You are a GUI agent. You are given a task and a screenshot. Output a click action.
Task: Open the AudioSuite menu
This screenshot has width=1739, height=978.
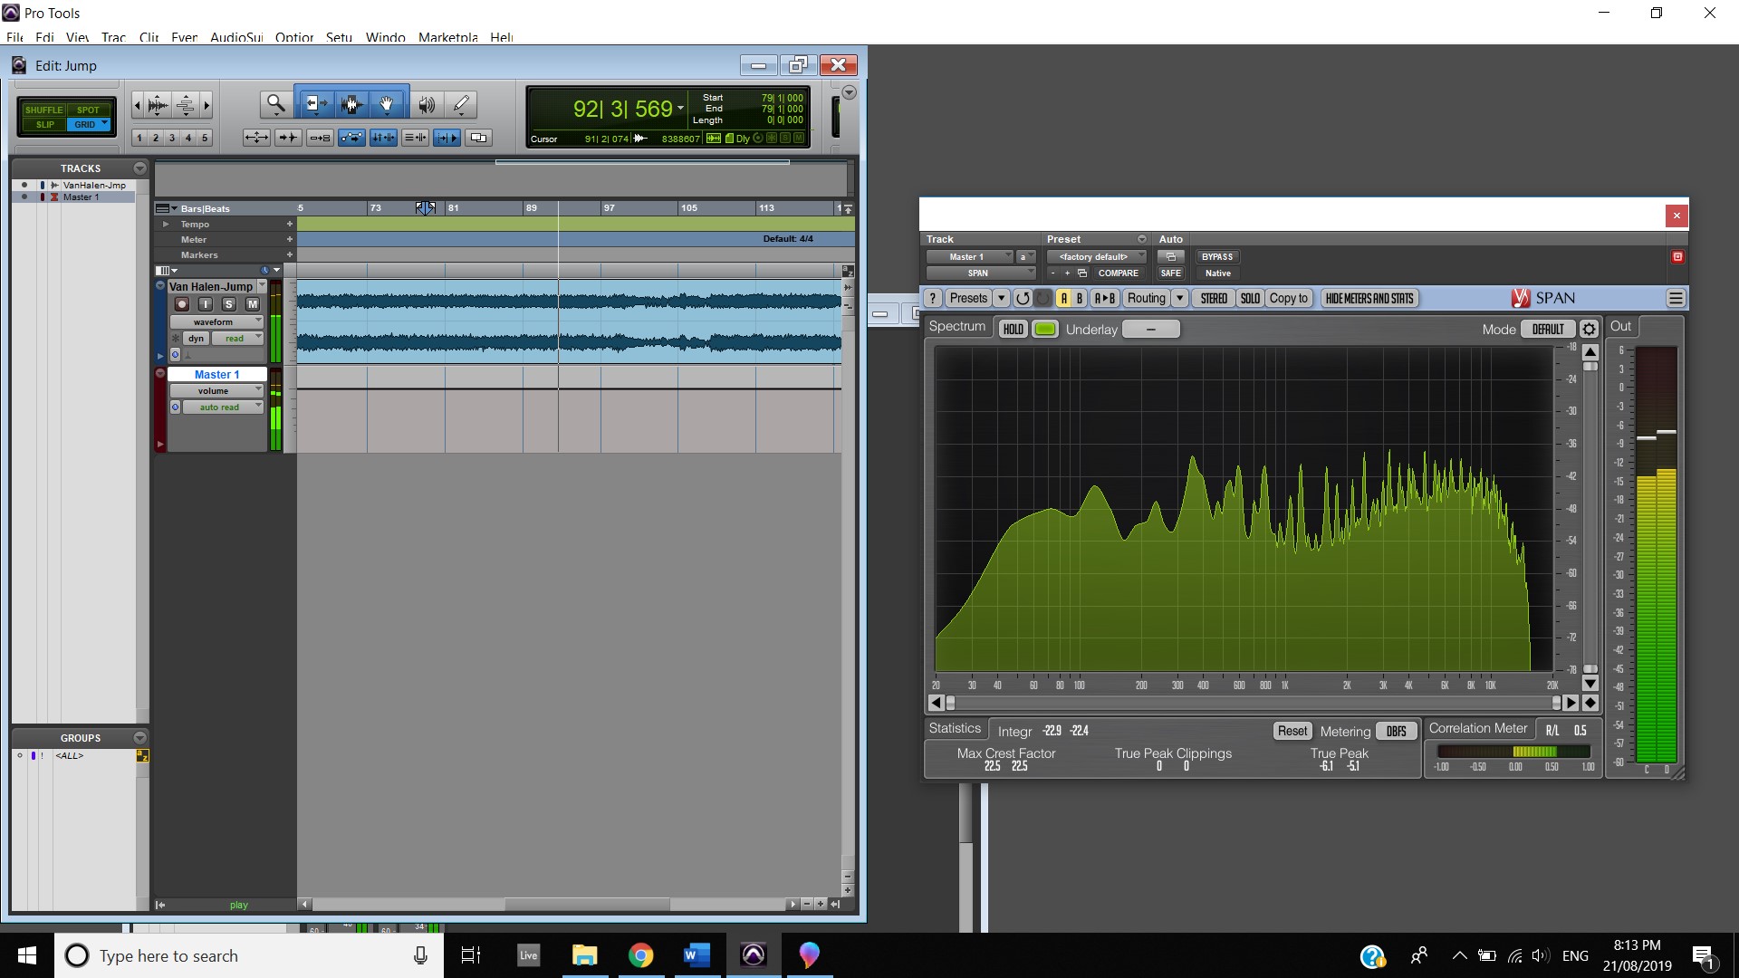236,37
